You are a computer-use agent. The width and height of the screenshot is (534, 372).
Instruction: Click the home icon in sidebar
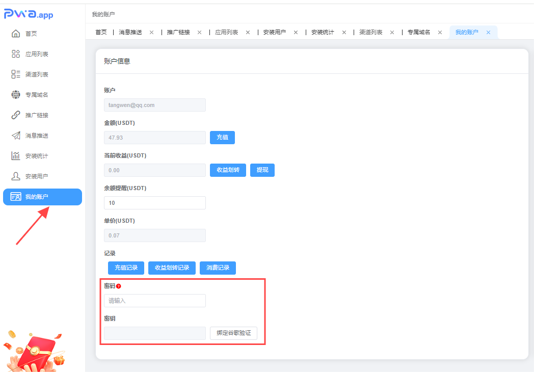(16, 34)
